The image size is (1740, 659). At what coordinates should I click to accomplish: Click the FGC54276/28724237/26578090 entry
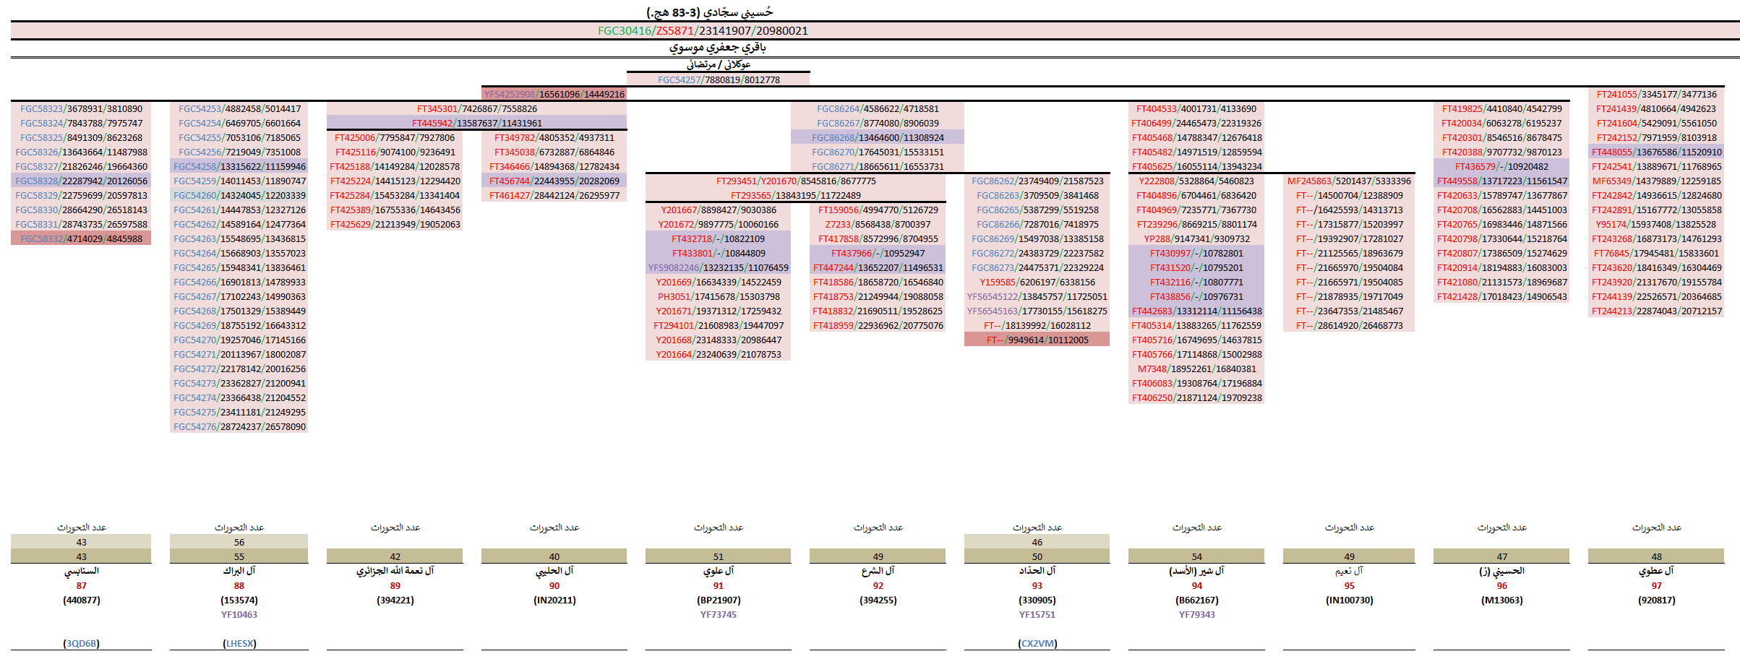(239, 426)
